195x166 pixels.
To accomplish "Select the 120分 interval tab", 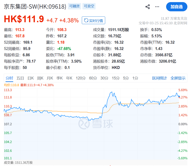I will 80,78.
